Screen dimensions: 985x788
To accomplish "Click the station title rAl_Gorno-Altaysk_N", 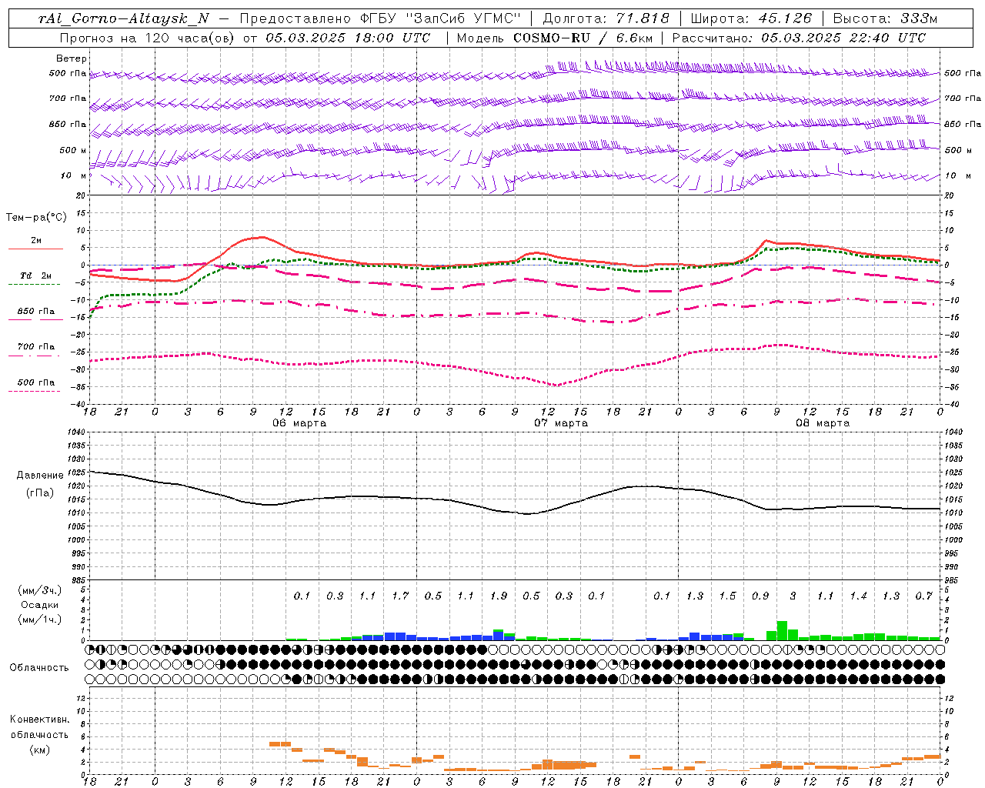I will click(123, 18).
